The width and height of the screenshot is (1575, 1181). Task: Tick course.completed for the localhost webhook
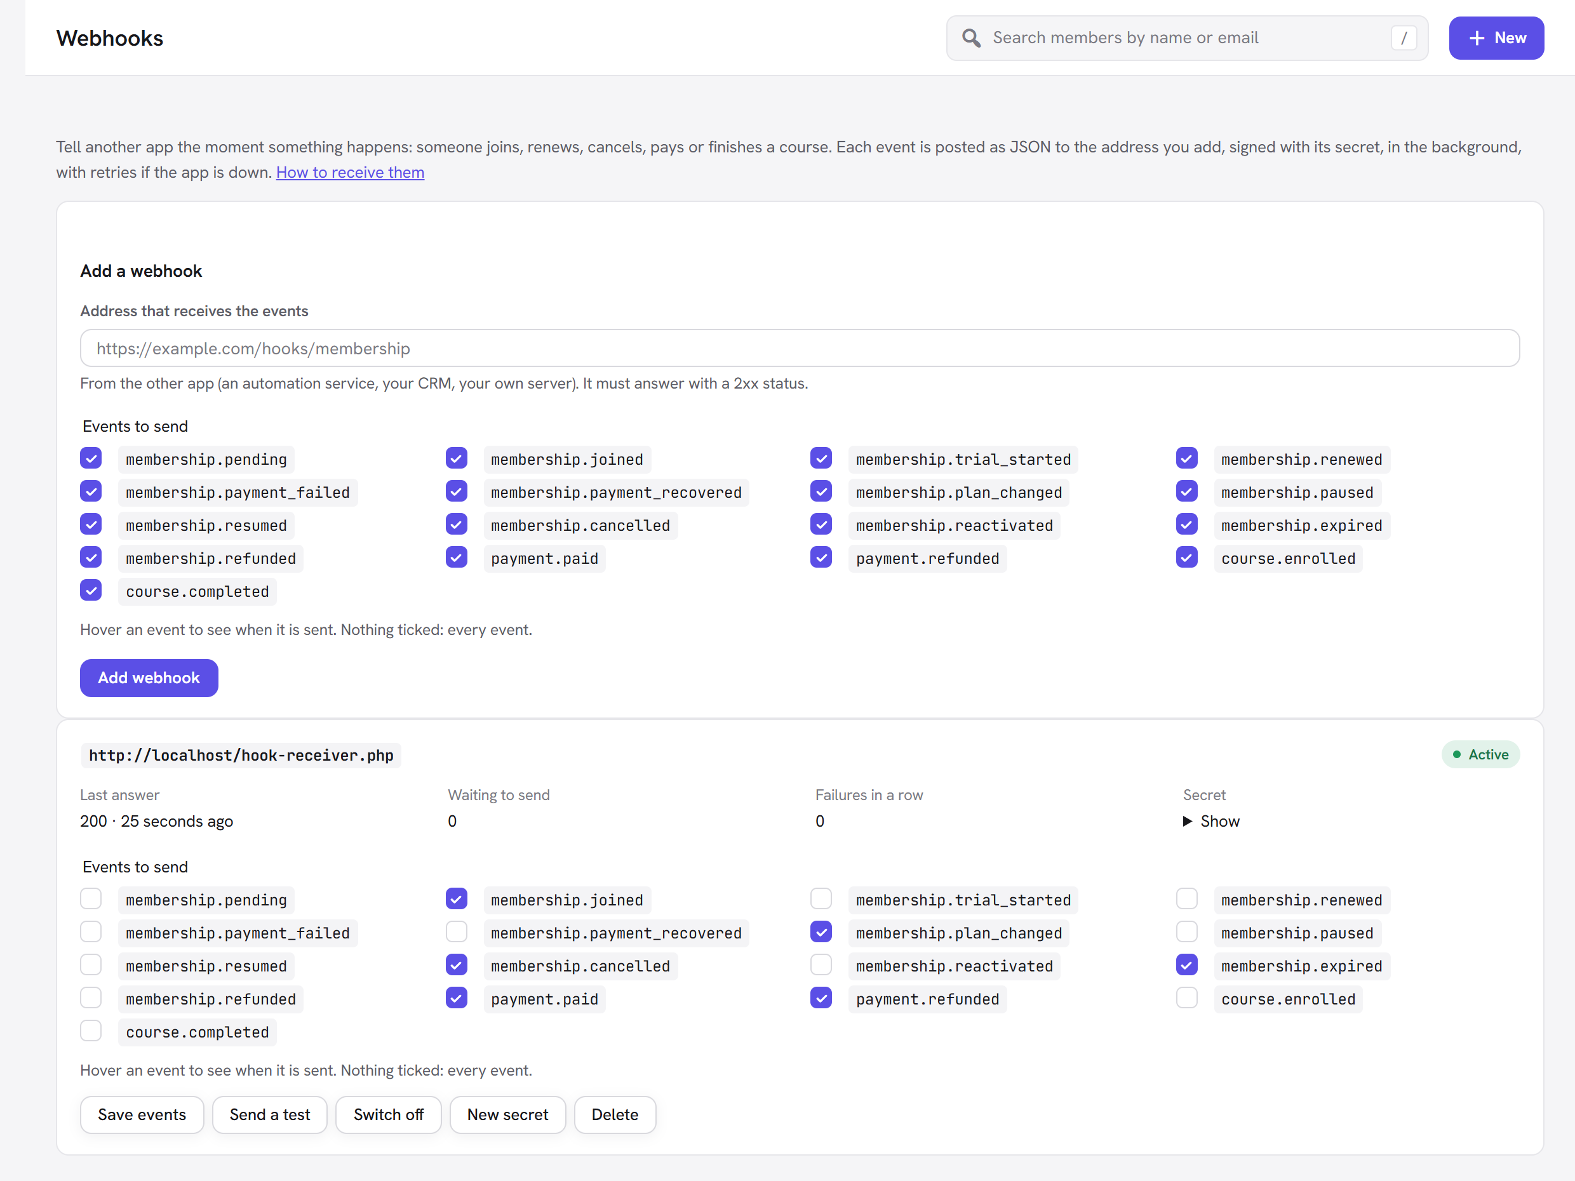pos(91,1032)
